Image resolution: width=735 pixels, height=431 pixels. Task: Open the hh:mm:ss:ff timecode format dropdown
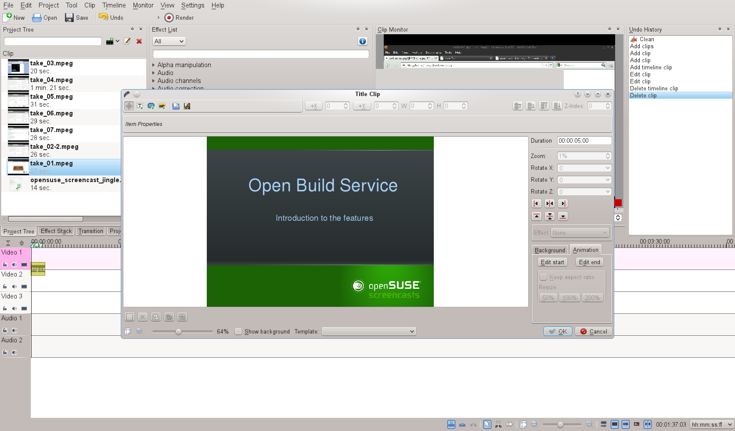(x=711, y=424)
